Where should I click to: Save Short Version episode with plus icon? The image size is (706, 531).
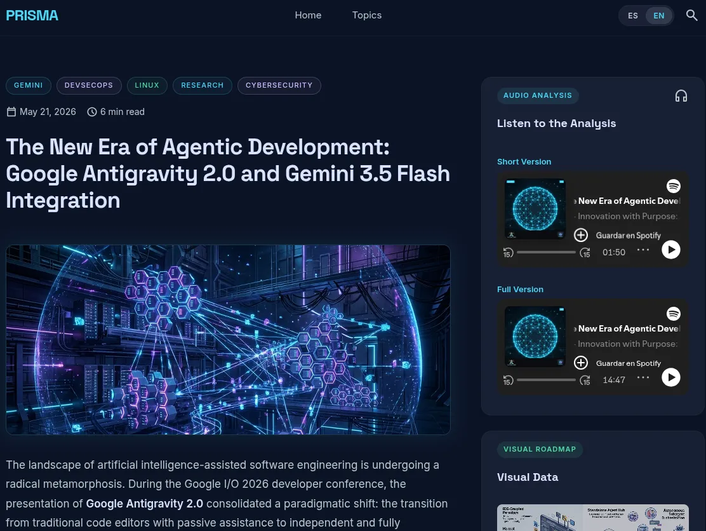point(581,235)
